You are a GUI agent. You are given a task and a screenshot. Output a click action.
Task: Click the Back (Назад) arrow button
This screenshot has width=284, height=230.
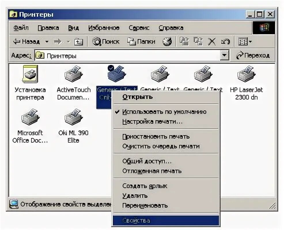(26, 42)
